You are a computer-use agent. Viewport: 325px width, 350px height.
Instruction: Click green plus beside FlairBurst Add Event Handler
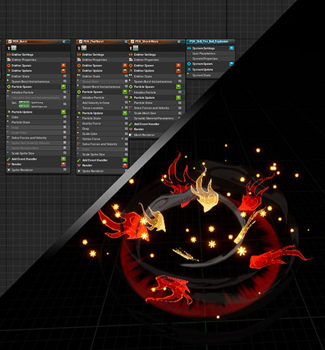click(124, 160)
